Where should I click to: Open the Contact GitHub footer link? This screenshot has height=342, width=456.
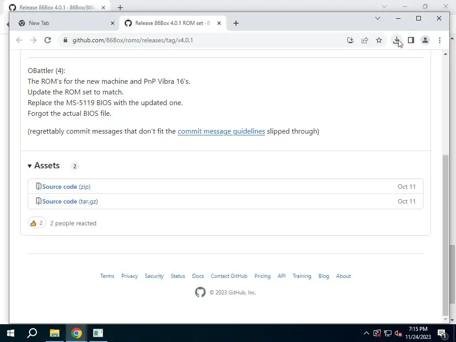click(x=229, y=276)
